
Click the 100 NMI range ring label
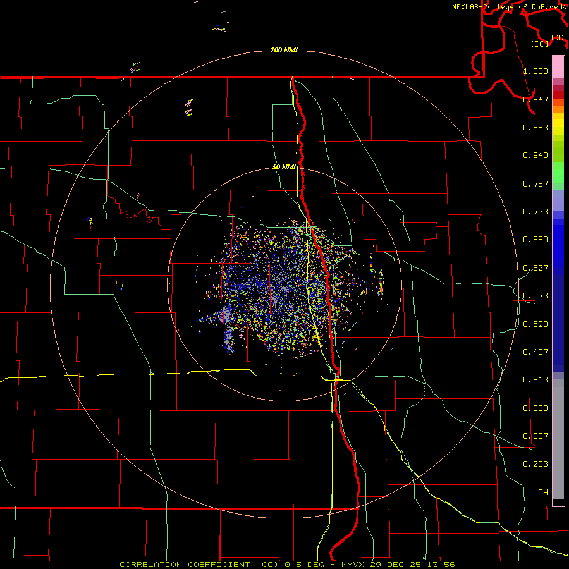284,50
